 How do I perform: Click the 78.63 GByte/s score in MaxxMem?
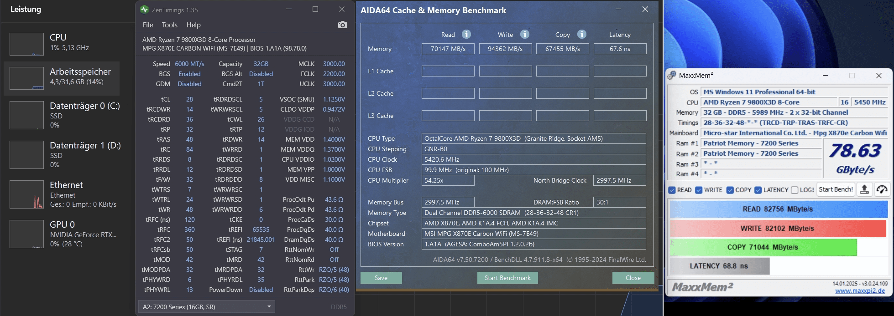coord(855,158)
